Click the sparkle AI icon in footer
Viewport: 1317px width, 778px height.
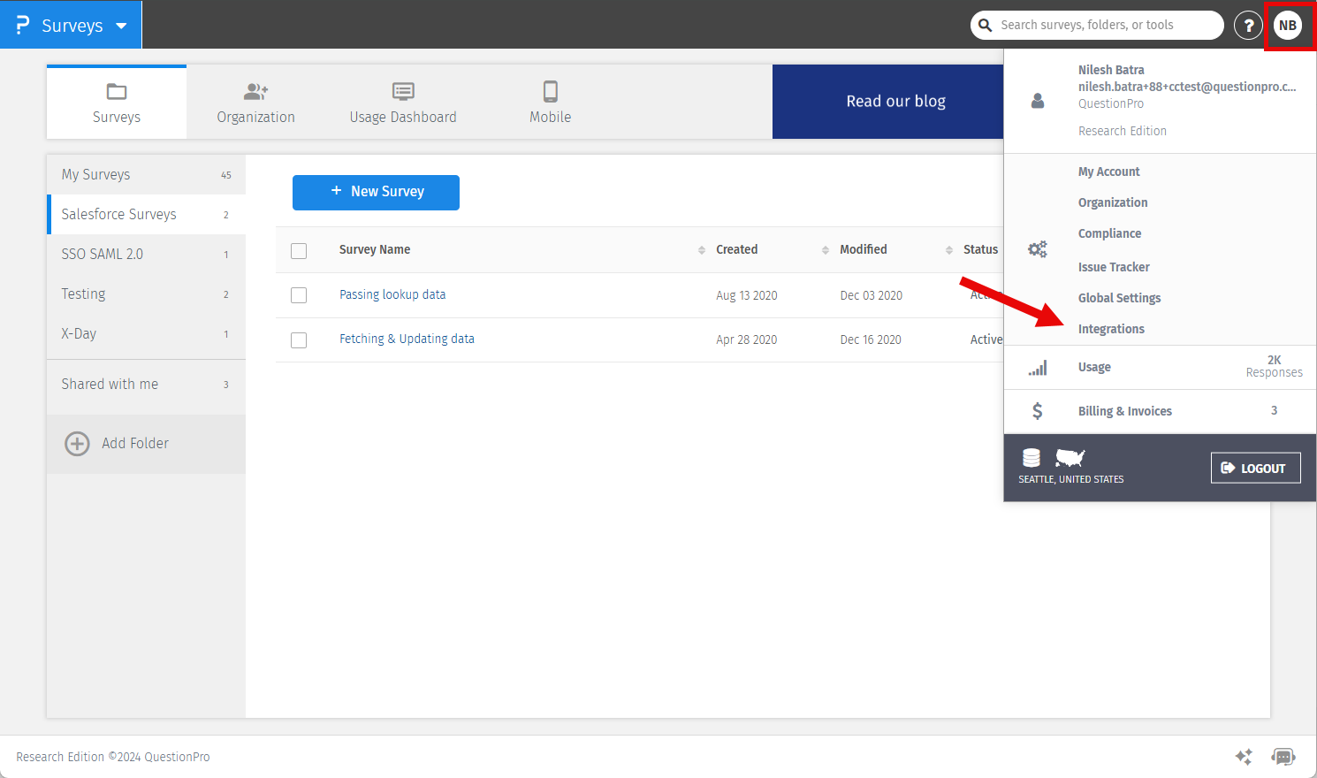1244,757
